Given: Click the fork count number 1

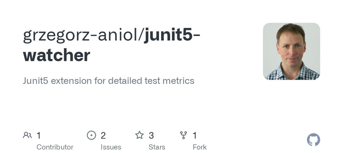Looking at the screenshot, I should tap(195, 135).
